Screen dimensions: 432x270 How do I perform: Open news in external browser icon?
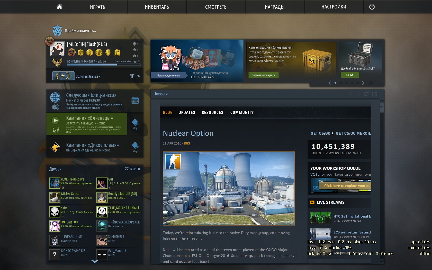click(x=375, y=94)
